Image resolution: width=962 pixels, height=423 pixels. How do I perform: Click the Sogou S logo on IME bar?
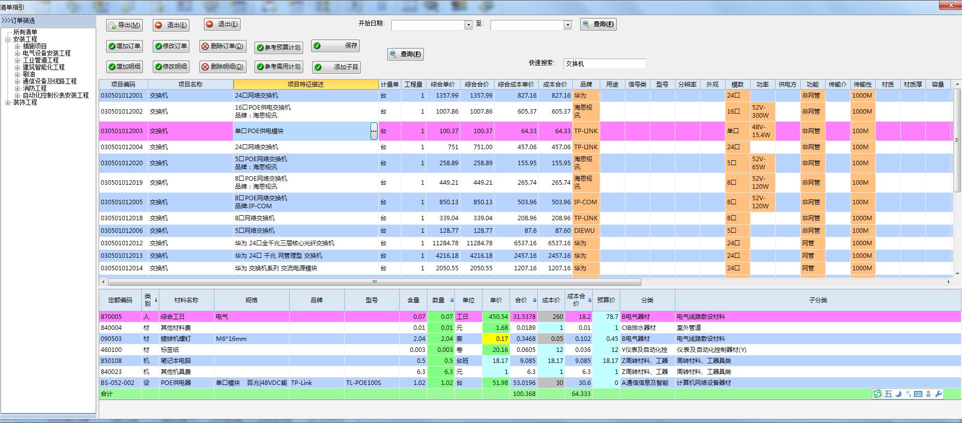pyautogui.click(x=877, y=394)
